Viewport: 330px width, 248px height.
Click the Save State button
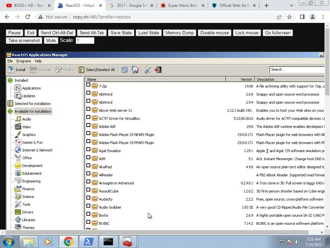pyautogui.click(x=121, y=33)
